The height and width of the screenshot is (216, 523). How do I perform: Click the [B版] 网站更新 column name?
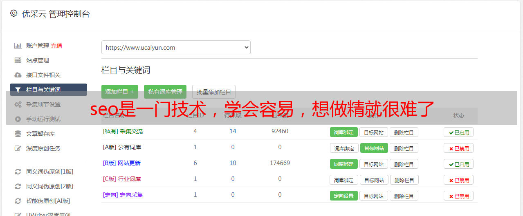[x=122, y=163]
